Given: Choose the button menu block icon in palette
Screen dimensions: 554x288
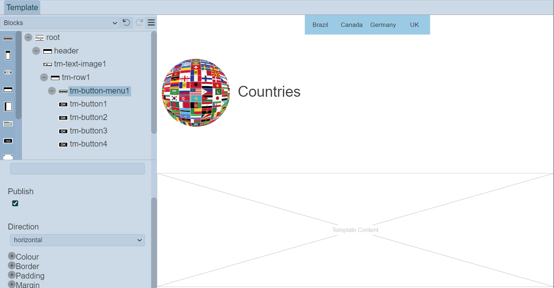Looking at the screenshot, I should 8,38.
